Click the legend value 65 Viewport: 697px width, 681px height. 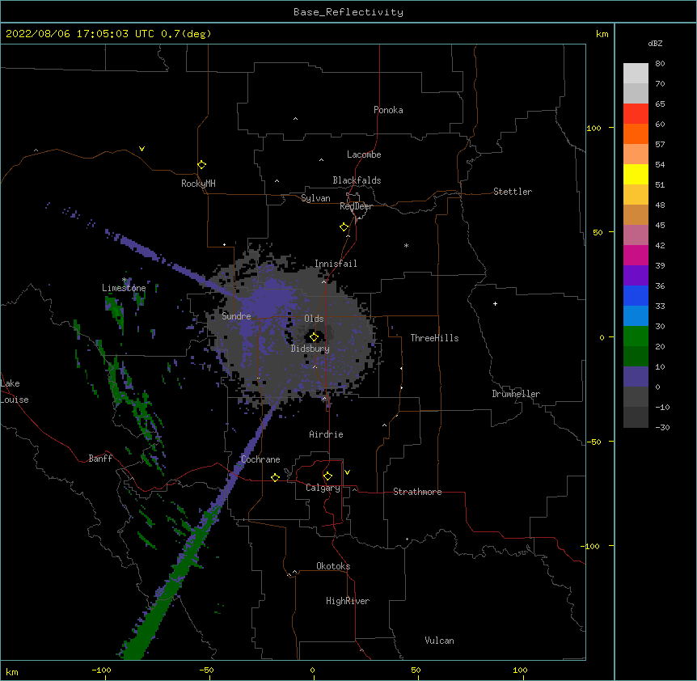tap(660, 104)
